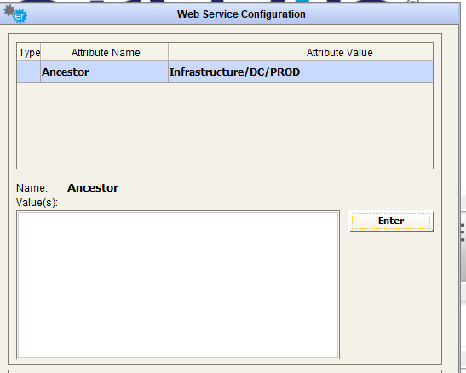Click the empty Type cell of Ancestor row
The image size is (466, 373).
[29, 72]
